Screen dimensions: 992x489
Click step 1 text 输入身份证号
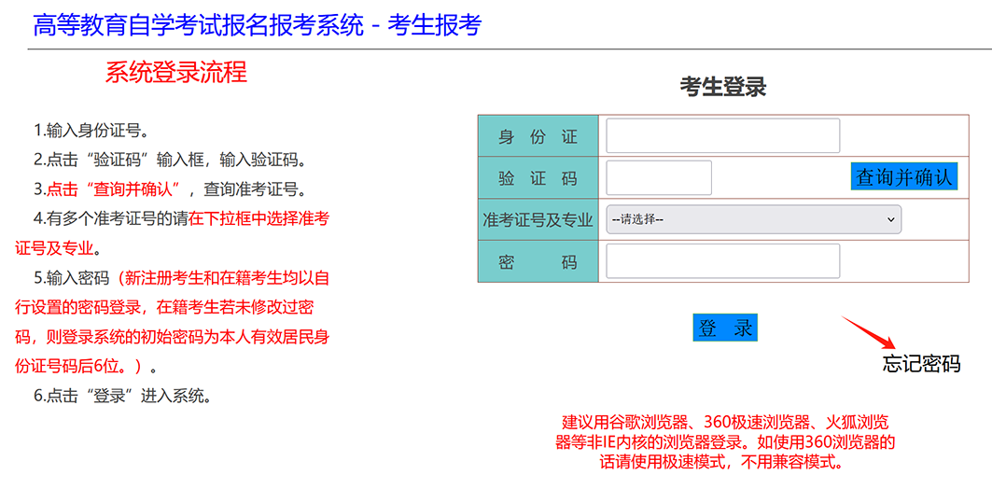click(91, 130)
